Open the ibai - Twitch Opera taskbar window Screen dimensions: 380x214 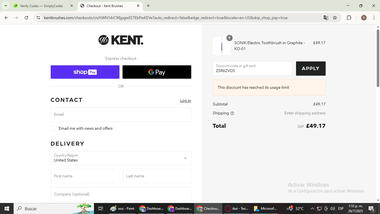[237, 208]
